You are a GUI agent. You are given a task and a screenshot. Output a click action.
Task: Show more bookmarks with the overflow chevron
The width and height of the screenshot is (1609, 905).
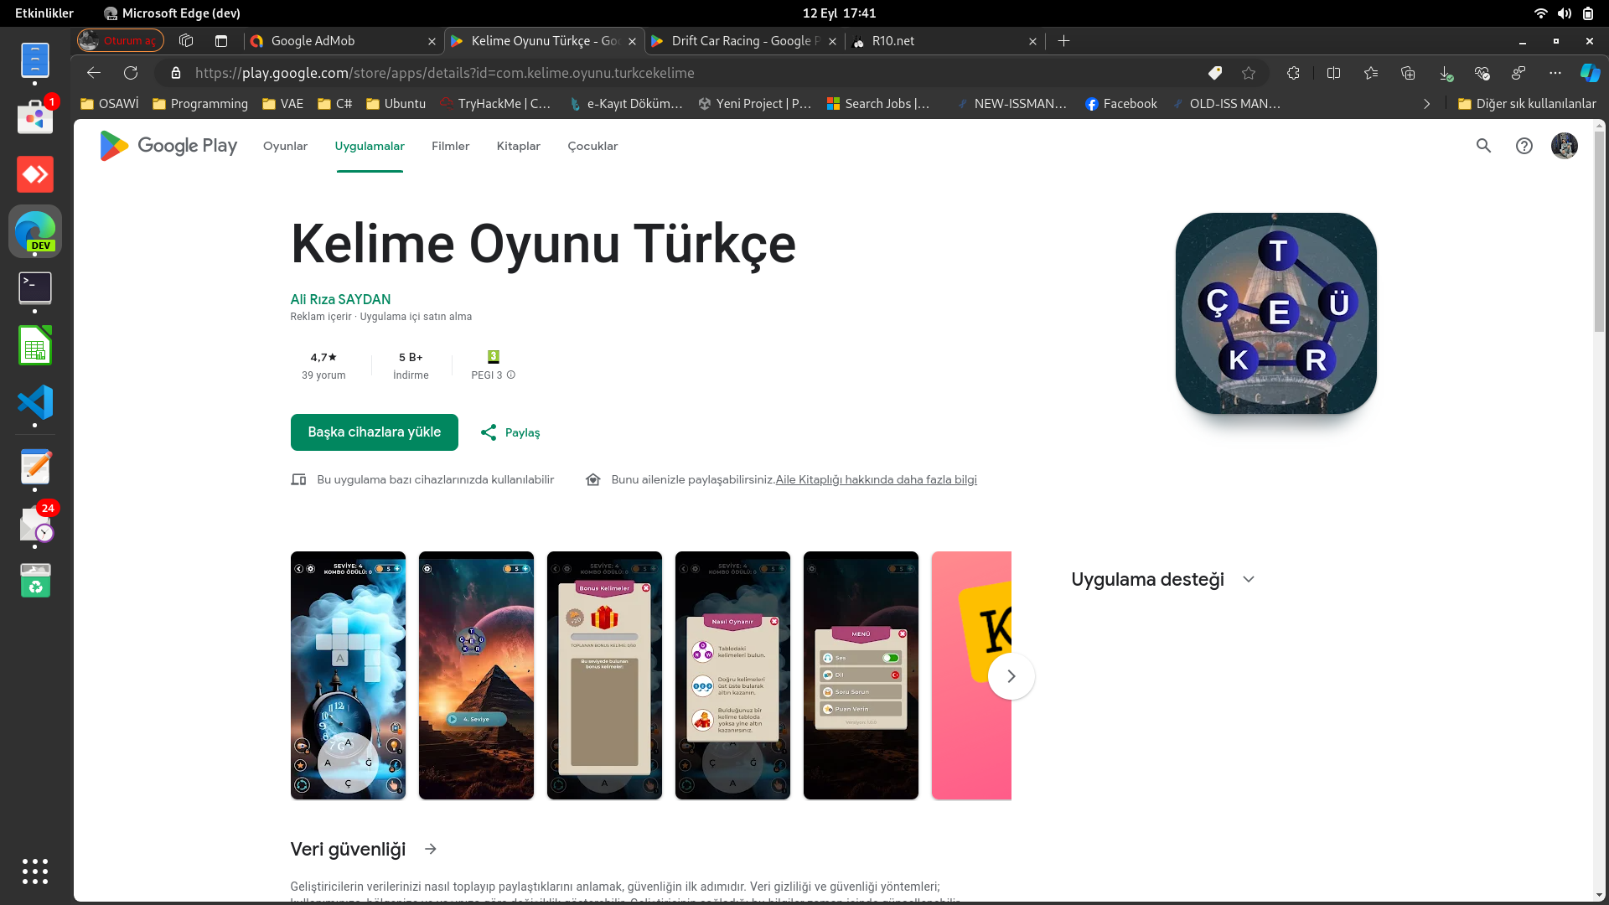click(x=1427, y=104)
